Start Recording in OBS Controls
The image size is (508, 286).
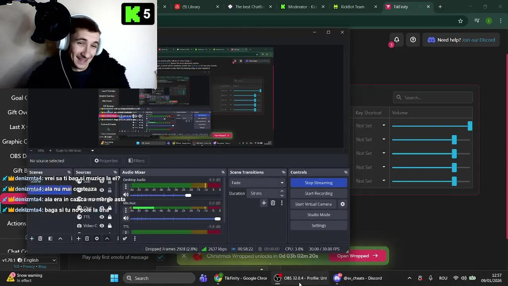pos(319,193)
